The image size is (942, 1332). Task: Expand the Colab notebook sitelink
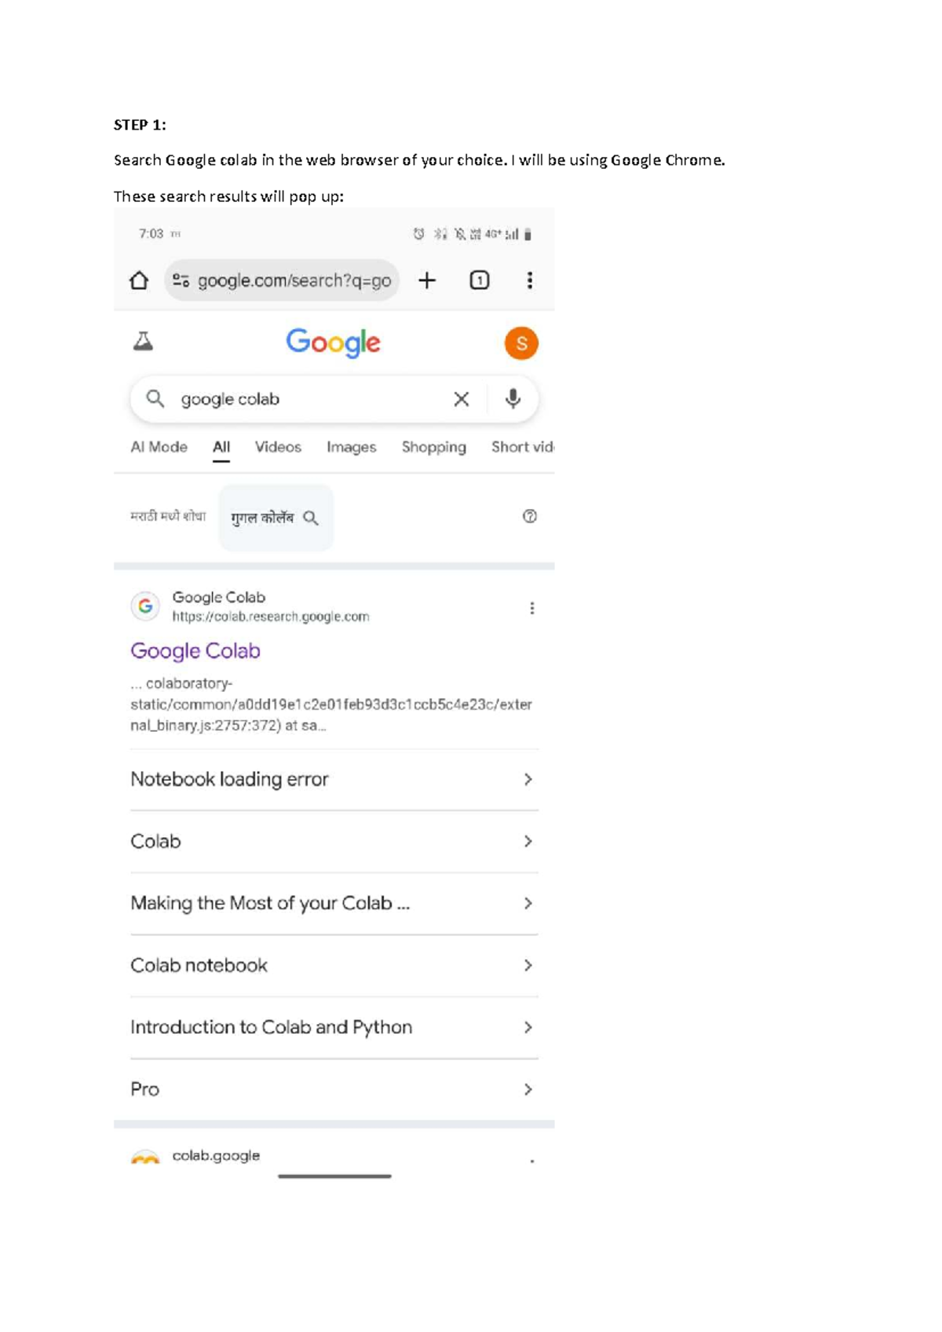(x=199, y=965)
